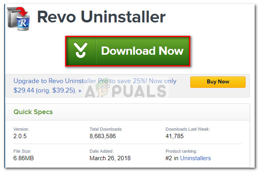
Task: Click the Revo Uninstaller trash bin logo
Action: coord(19,17)
